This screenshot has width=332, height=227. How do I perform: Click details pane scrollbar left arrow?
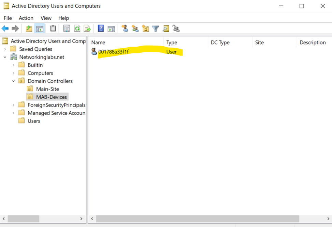tap(92, 219)
